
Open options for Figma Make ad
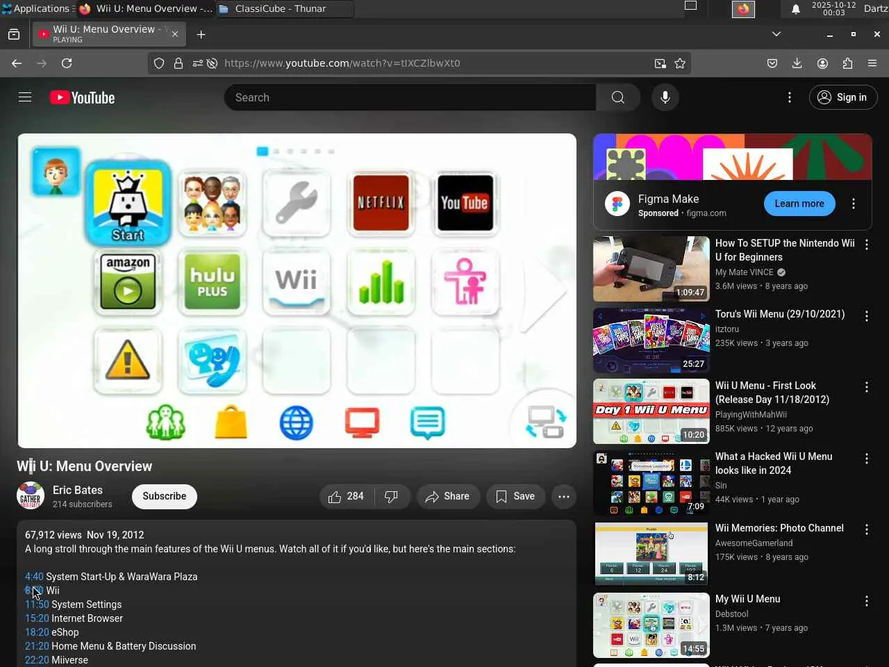[x=854, y=204]
